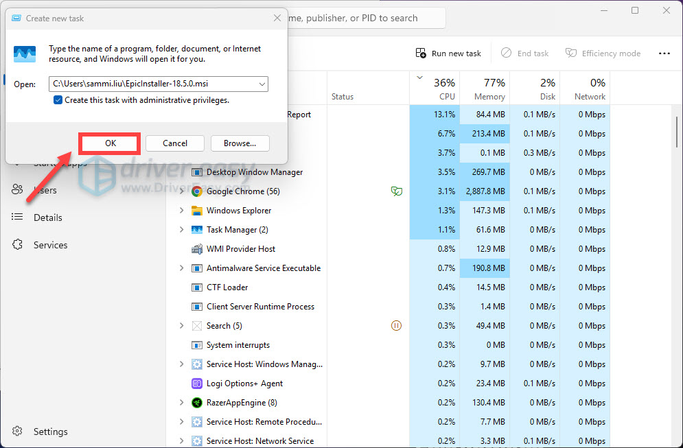Screen dimensions: 683x448
Task: Click the Logi Options+ Agent icon
Action: point(197,384)
